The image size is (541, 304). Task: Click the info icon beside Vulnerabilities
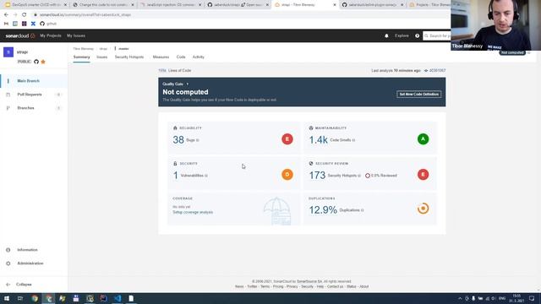click(206, 176)
